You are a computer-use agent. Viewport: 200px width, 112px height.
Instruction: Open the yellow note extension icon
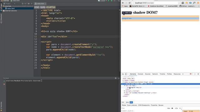[187, 3]
